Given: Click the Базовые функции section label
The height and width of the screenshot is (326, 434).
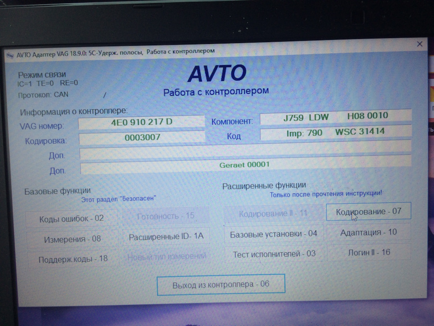Looking at the screenshot, I should coord(57,191).
